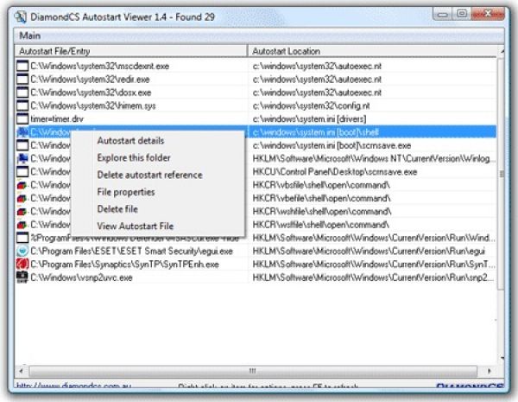Click the dosx.exe row icon
The image size is (518, 402).
point(22,93)
